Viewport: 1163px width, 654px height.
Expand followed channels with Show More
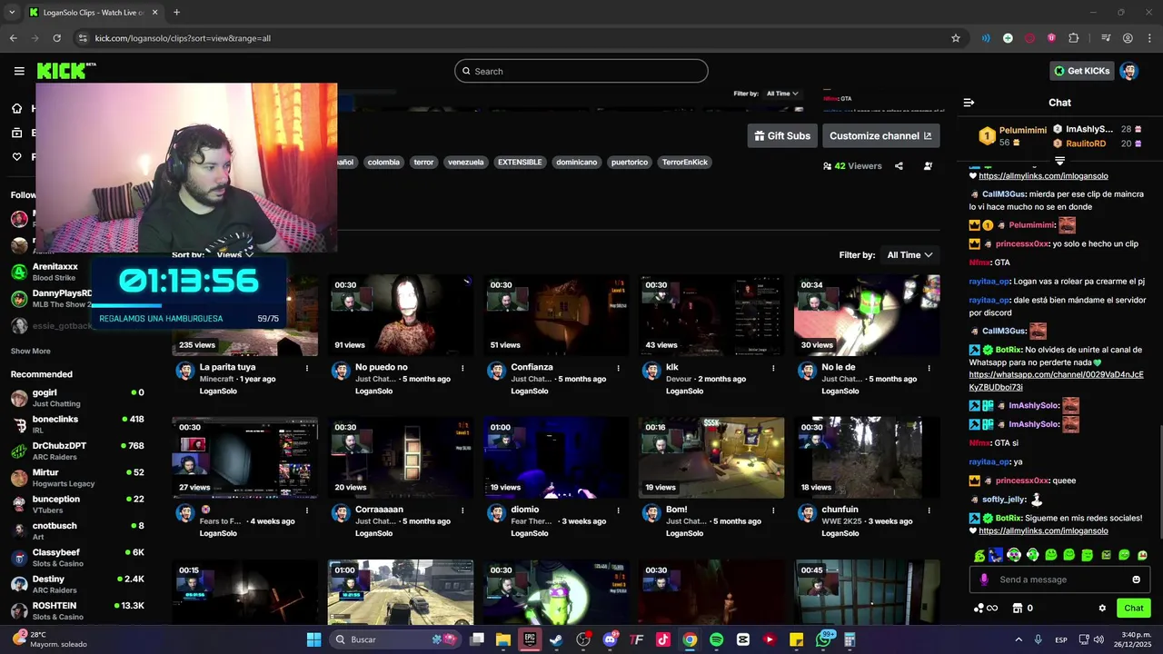pyautogui.click(x=31, y=351)
